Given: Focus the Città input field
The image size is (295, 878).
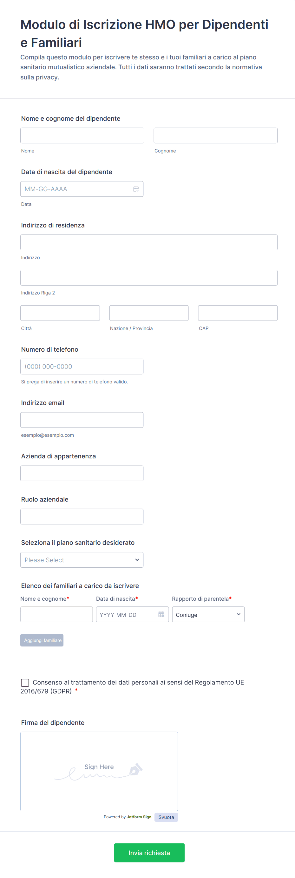Looking at the screenshot, I should pos(60,313).
